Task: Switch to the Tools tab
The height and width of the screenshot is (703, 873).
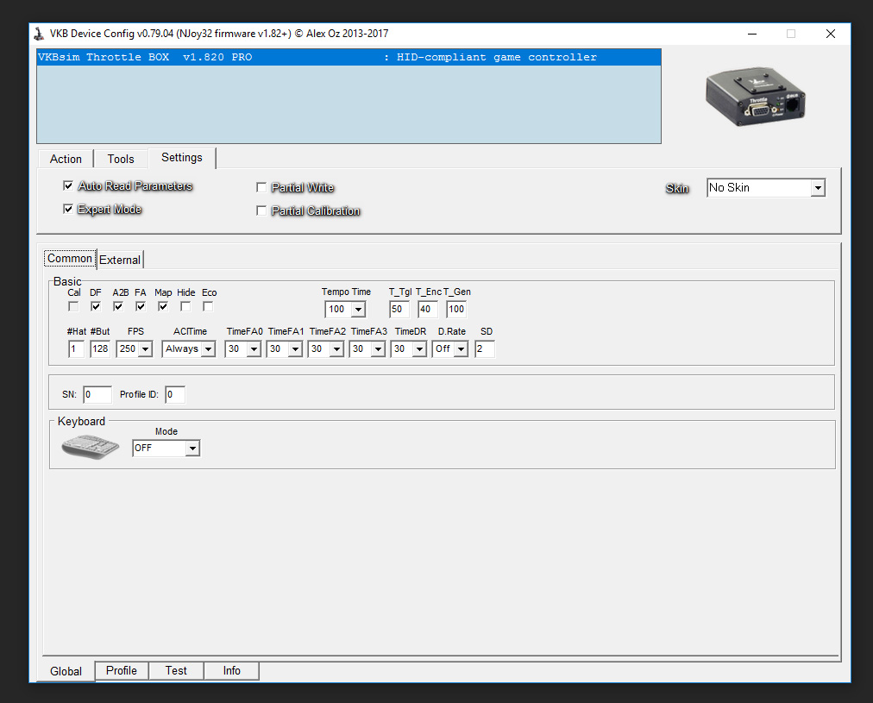Action: point(121,160)
